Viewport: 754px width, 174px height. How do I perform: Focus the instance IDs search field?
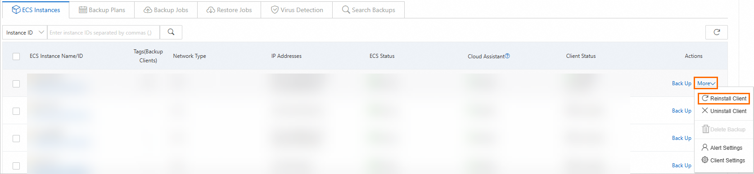[104, 32]
